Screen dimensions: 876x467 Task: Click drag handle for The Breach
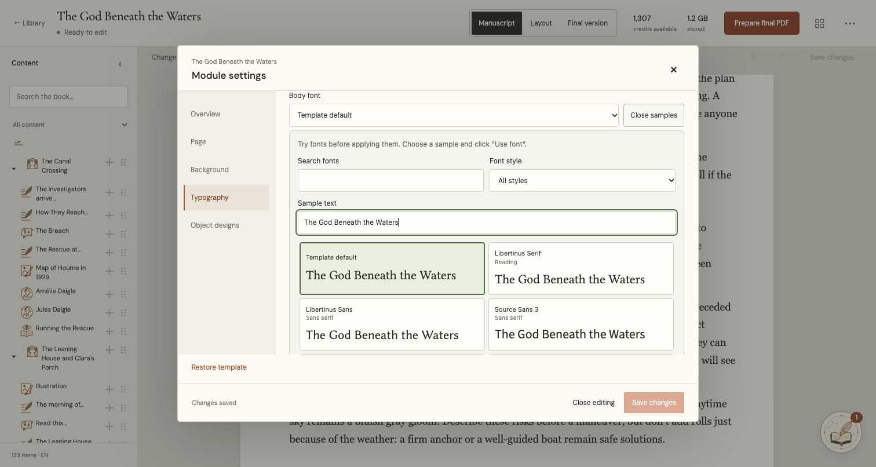coord(123,234)
